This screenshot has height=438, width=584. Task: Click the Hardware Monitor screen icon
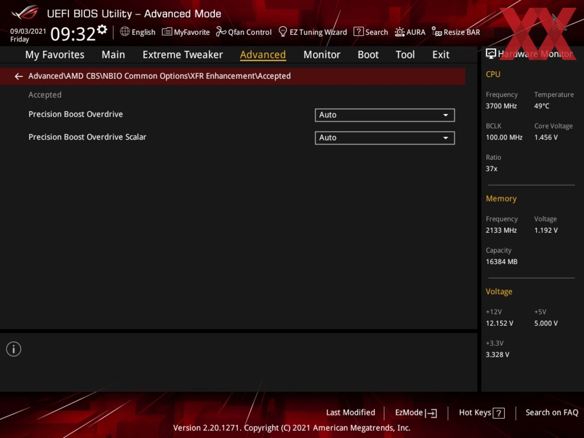[x=491, y=54]
